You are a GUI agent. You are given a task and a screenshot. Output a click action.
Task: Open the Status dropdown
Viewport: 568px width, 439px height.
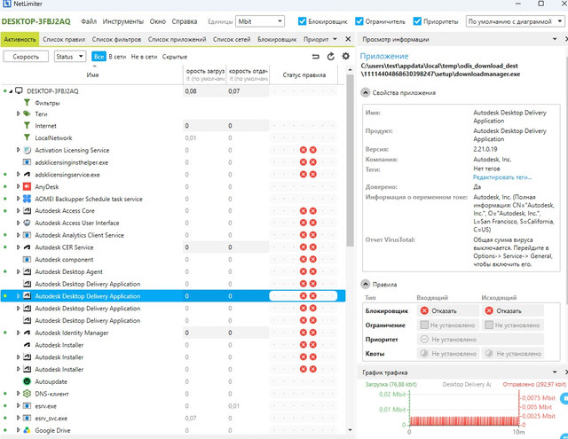coord(70,57)
